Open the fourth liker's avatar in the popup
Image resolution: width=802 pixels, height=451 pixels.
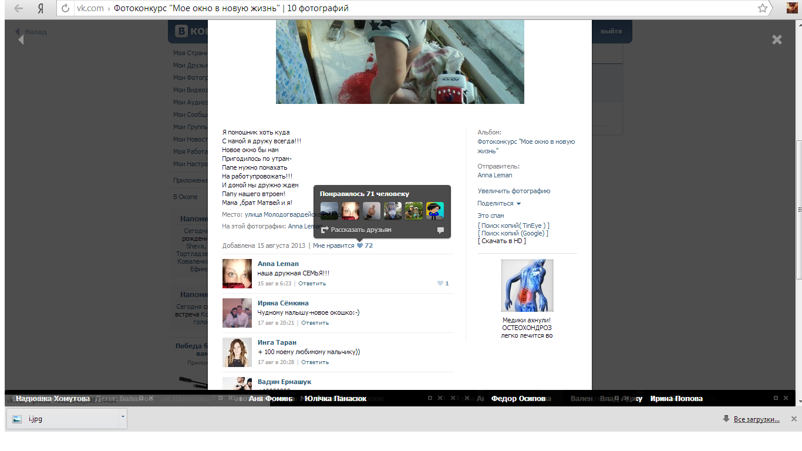393,211
